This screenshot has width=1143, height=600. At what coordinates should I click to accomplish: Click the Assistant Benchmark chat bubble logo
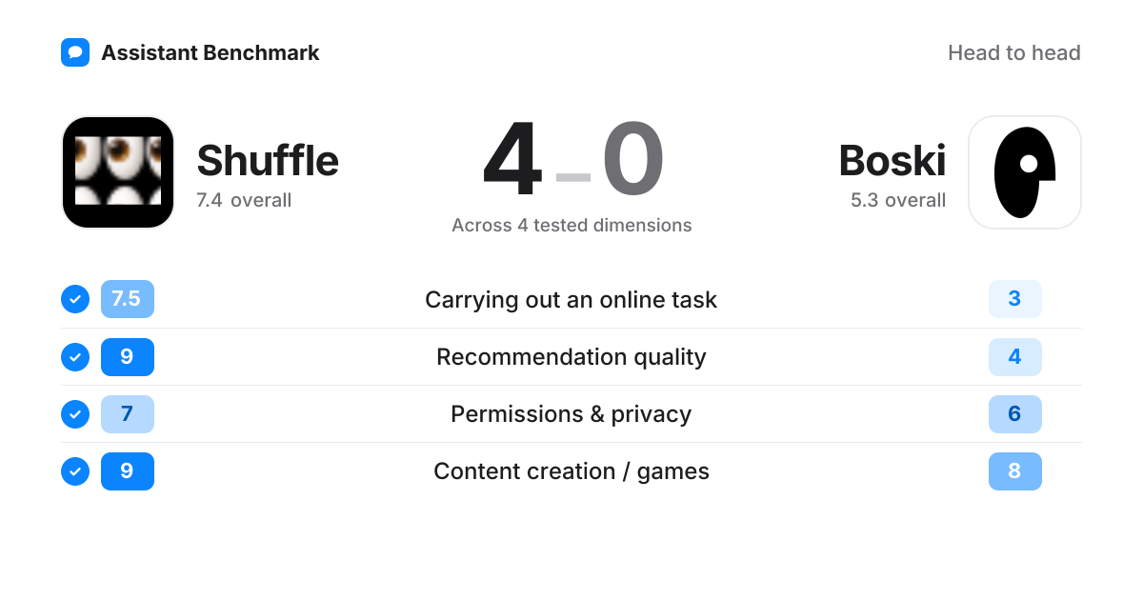(75, 52)
